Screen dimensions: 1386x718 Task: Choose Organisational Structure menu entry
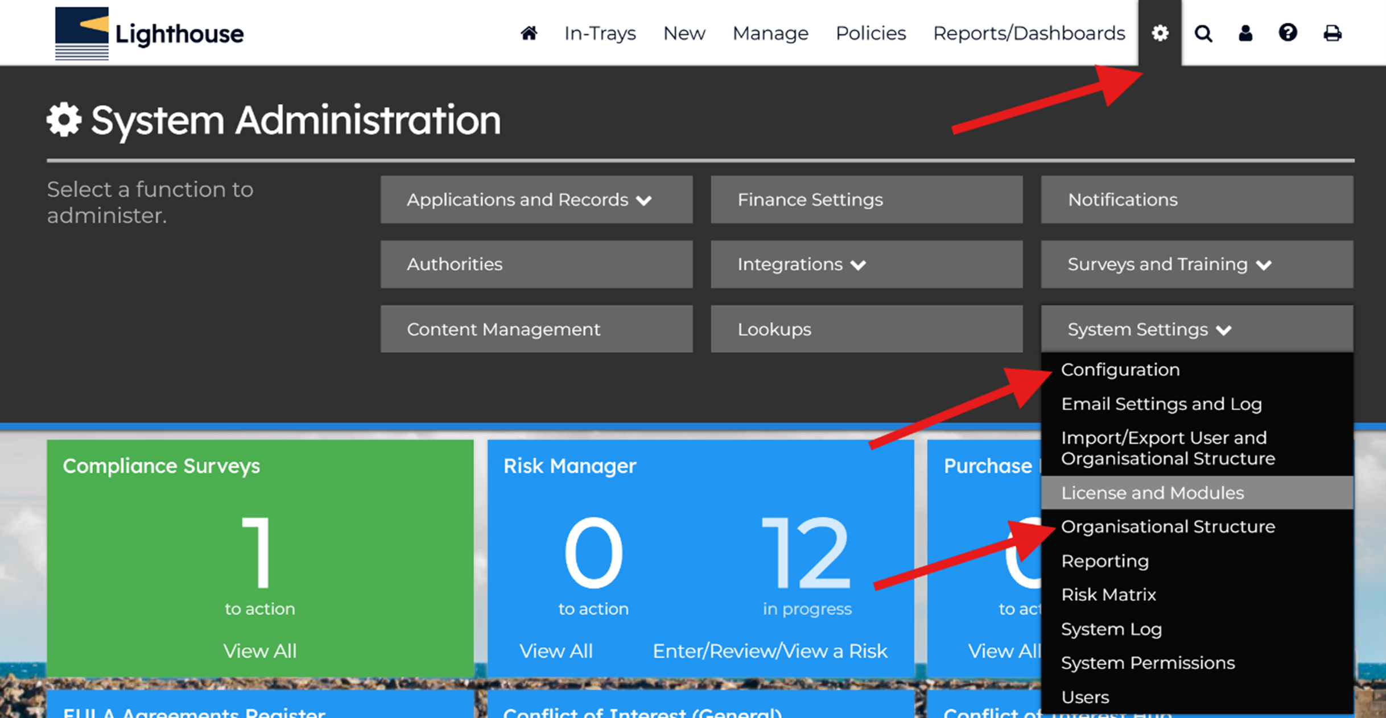tap(1168, 526)
